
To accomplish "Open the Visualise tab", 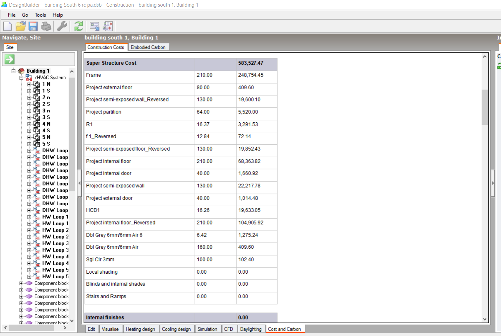I will click(110, 329).
